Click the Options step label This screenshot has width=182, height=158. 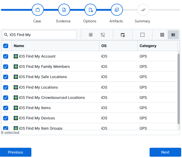[x=90, y=21]
